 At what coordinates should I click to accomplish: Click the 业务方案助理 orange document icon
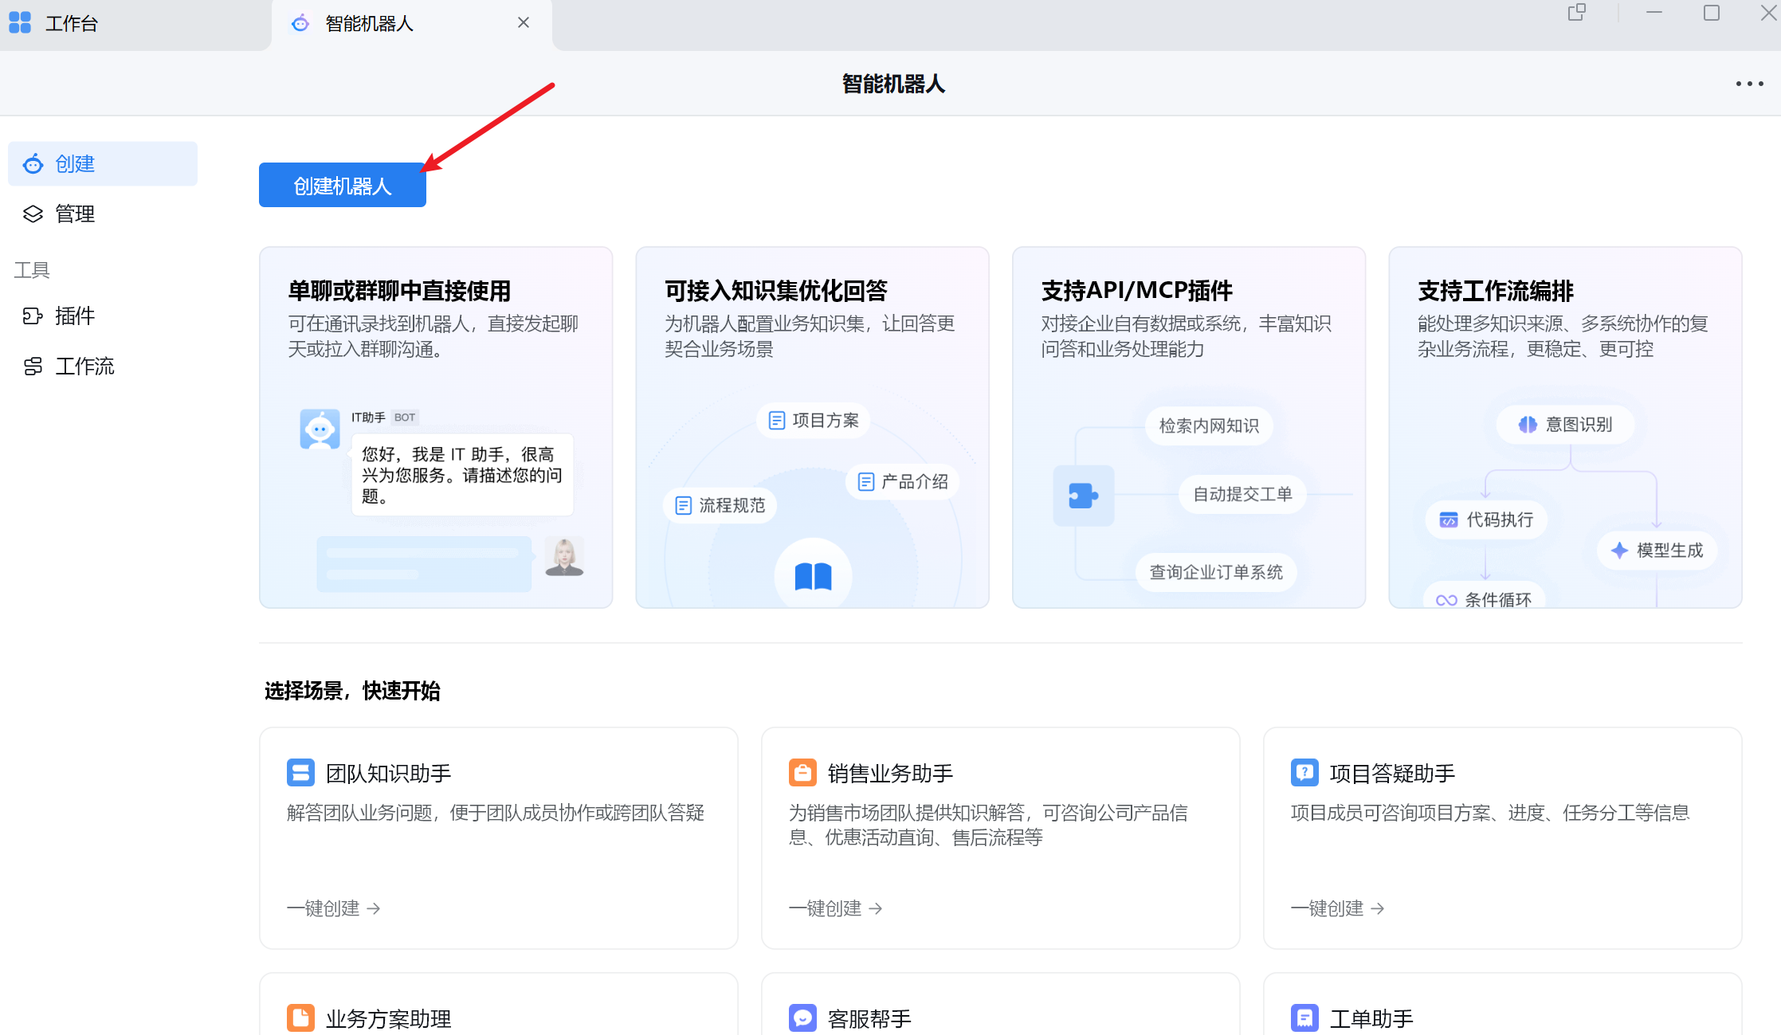[x=300, y=1017]
